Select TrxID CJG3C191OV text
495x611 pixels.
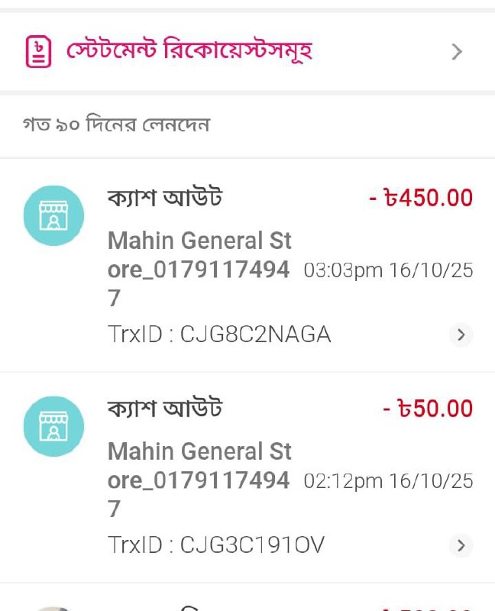pos(216,545)
